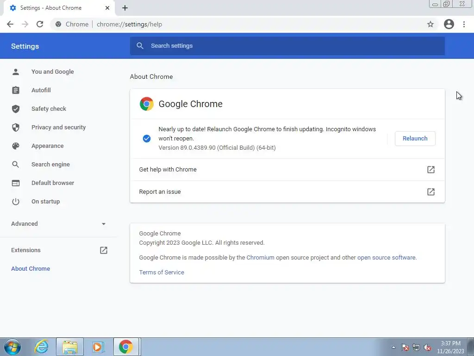Open the Terms of Service link
Viewport: 474px width, 356px height.
[162, 273]
